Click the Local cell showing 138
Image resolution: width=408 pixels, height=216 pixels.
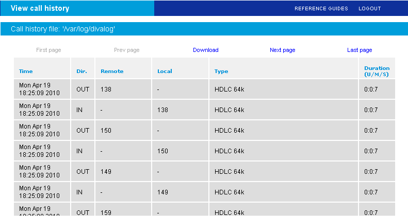click(162, 110)
